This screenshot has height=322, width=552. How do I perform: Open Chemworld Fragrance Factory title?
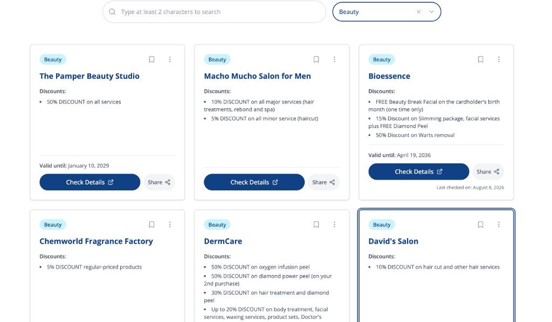[96, 241]
